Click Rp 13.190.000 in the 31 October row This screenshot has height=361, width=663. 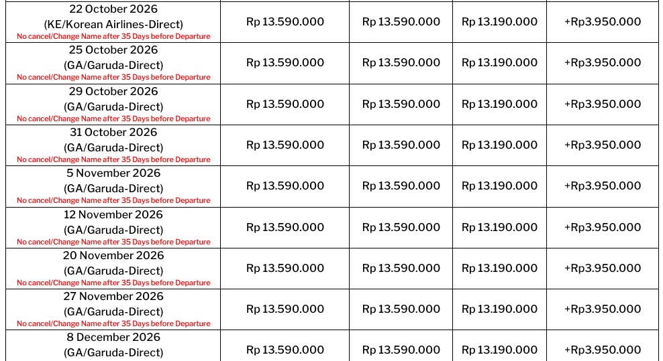tap(499, 145)
